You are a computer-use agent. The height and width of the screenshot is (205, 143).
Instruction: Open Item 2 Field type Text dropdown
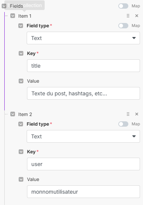pyautogui.click(x=83, y=136)
